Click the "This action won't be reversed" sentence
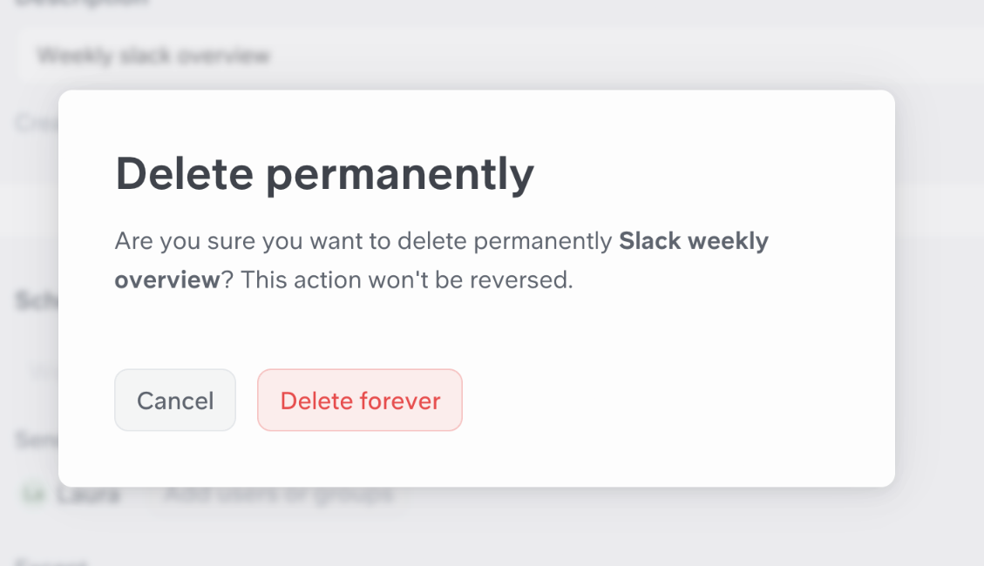 406,280
